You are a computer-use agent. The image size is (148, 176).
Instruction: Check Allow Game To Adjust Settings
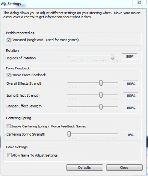[x=9, y=155]
